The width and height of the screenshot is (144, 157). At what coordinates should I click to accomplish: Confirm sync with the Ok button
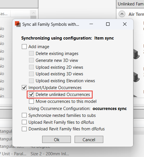point(57,139)
